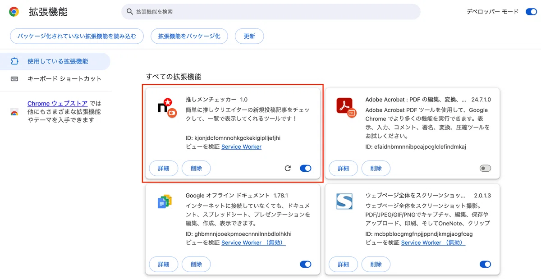Click the Google オフライン ドキュメント icon
The image size is (541, 279).
[165, 202]
